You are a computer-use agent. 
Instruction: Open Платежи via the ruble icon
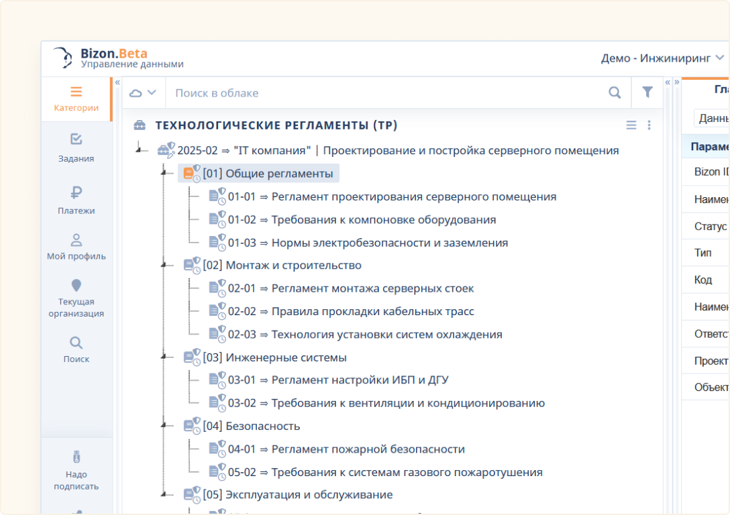click(76, 200)
